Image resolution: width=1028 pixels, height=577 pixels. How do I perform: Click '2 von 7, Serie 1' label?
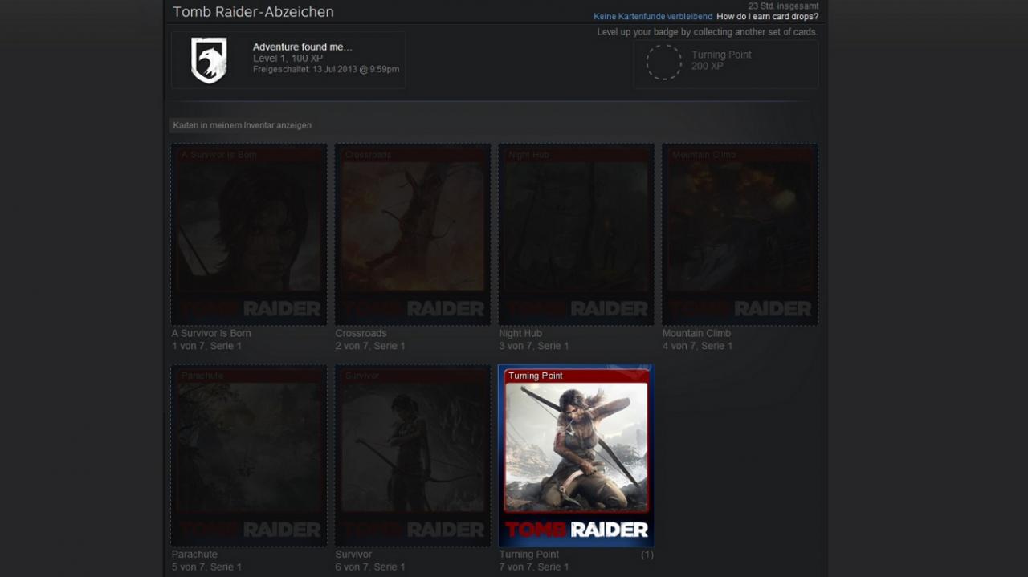[x=370, y=346]
